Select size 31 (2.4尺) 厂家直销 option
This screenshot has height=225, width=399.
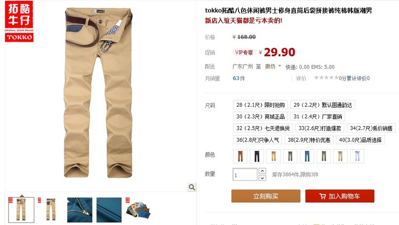tap(317, 117)
